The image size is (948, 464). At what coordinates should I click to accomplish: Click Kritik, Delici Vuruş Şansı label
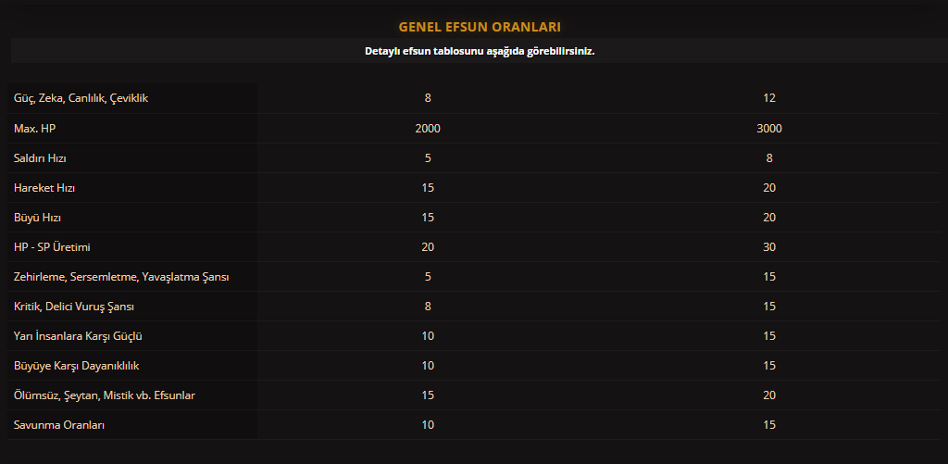click(x=74, y=307)
